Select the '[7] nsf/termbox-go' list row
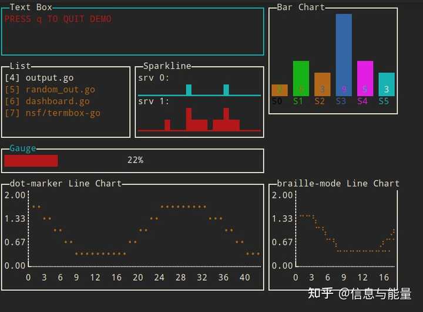The width and height of the screenshot is (423, 312). (53, 113)
